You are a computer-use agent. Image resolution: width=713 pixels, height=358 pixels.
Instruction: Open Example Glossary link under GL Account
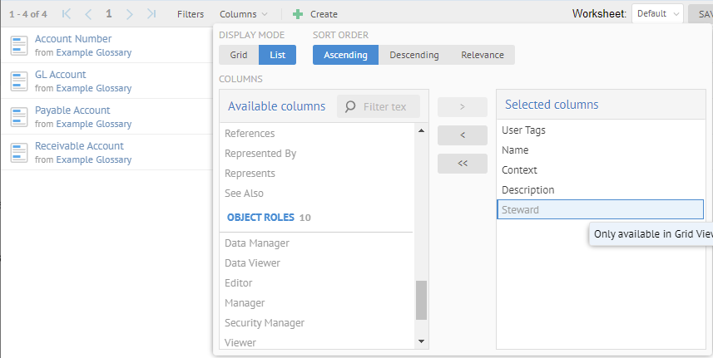tap(93, 88)
